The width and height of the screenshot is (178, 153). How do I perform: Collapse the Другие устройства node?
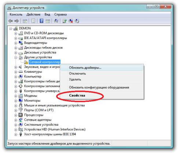(x=16, y=58)
